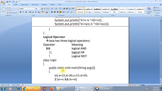The width and height of the screenshot is (162, 91).
Task: Click the Paste button
Action: 3,10
